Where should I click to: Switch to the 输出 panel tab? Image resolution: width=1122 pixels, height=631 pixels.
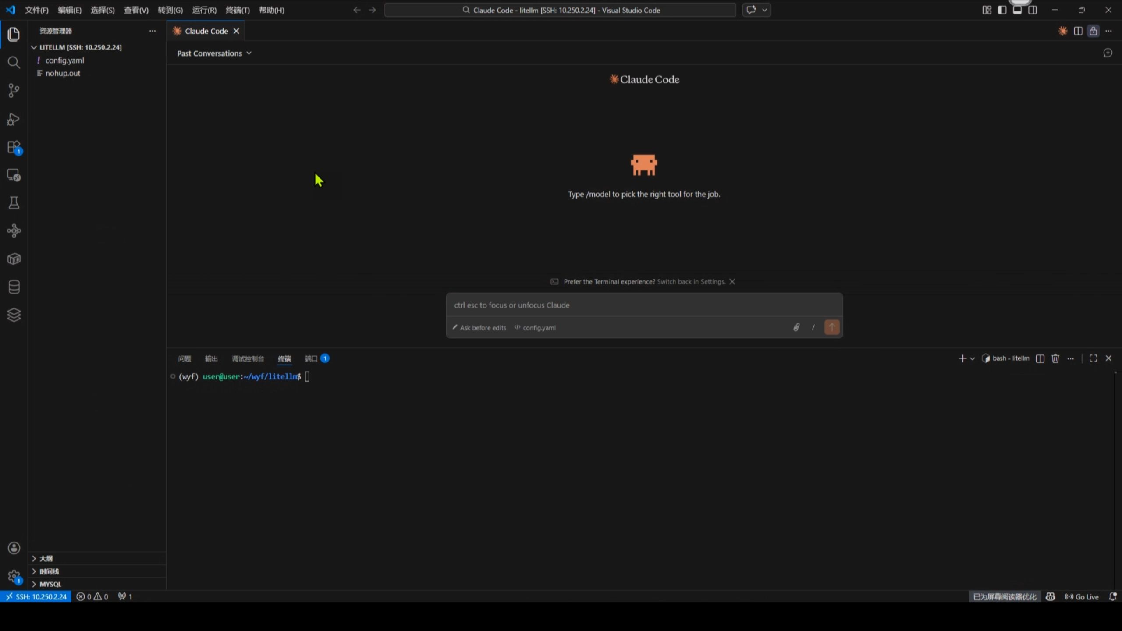211,358
